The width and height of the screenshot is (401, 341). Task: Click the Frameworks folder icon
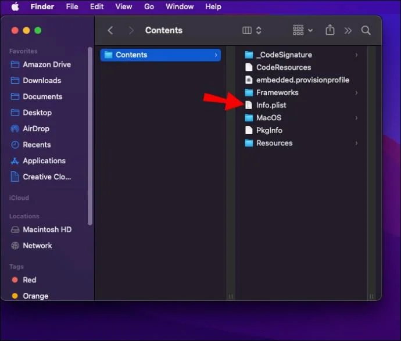(x=249, y=92)
